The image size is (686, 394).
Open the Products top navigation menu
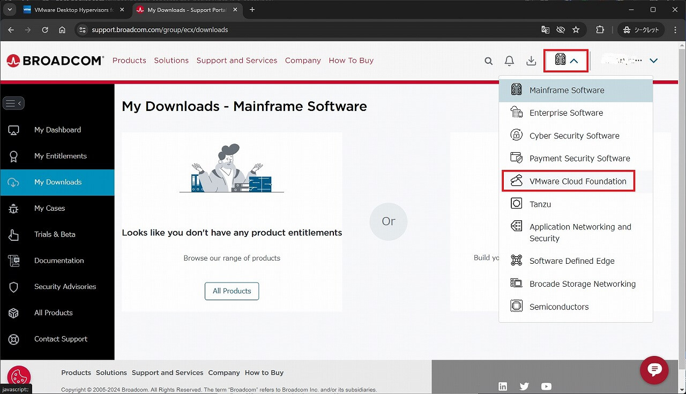click(129, 61)
